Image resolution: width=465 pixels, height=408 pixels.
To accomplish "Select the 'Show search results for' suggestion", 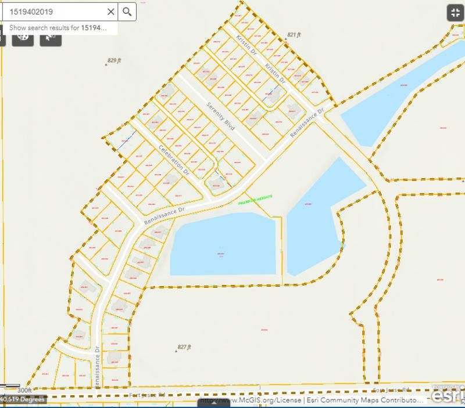I will tap(58, 28).
